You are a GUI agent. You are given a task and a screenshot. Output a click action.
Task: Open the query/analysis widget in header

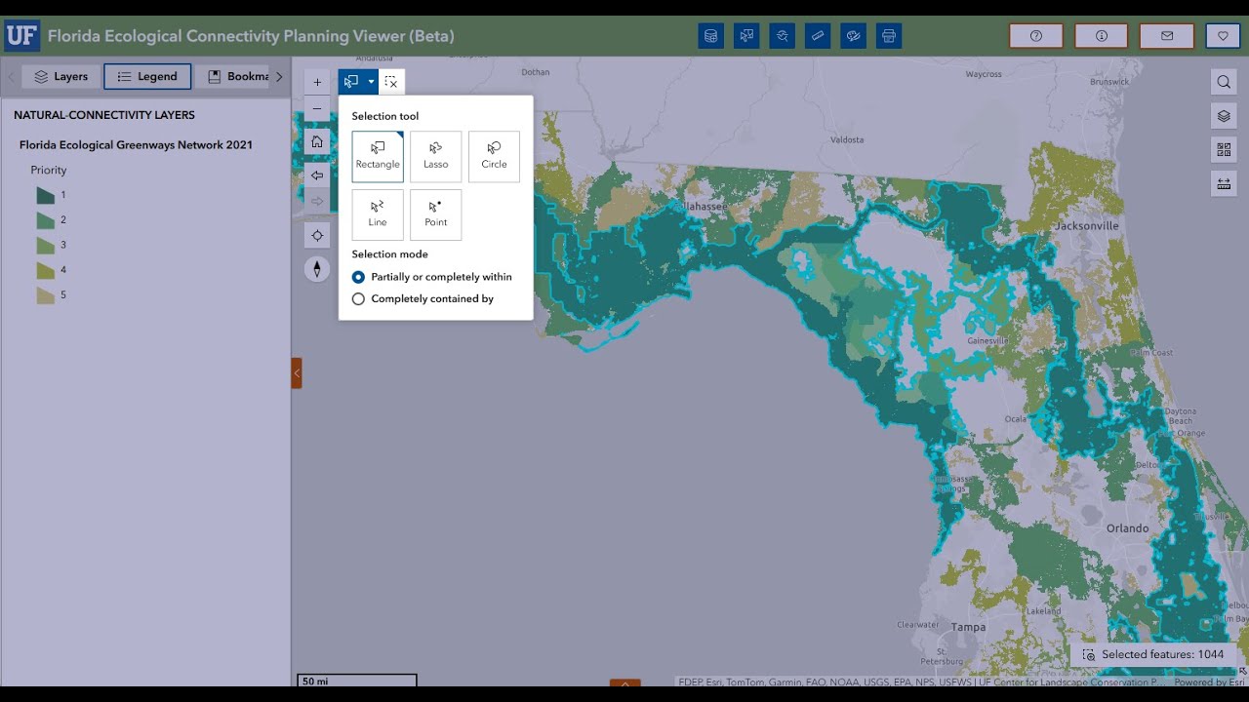(782, 36)
